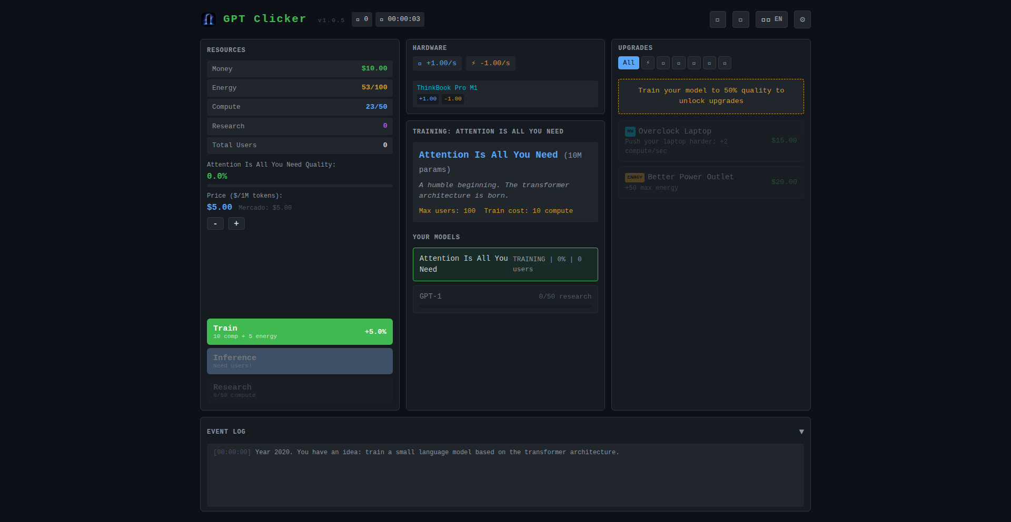Click the ENERGY badge on Better Power Outlet
This screenshot has width=1011, height=522.
(635, 178)
